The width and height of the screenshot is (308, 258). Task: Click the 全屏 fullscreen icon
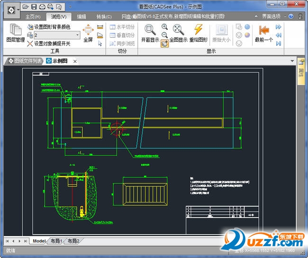coord(88,33)
